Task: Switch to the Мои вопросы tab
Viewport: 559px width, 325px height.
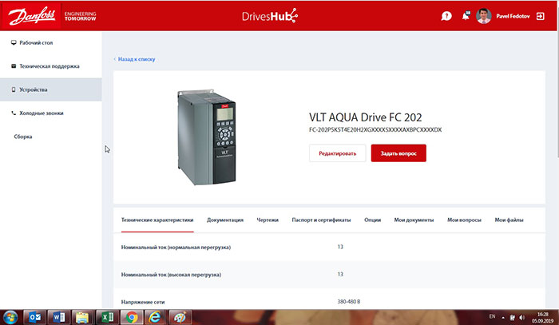Action: (x=464, y=220)
